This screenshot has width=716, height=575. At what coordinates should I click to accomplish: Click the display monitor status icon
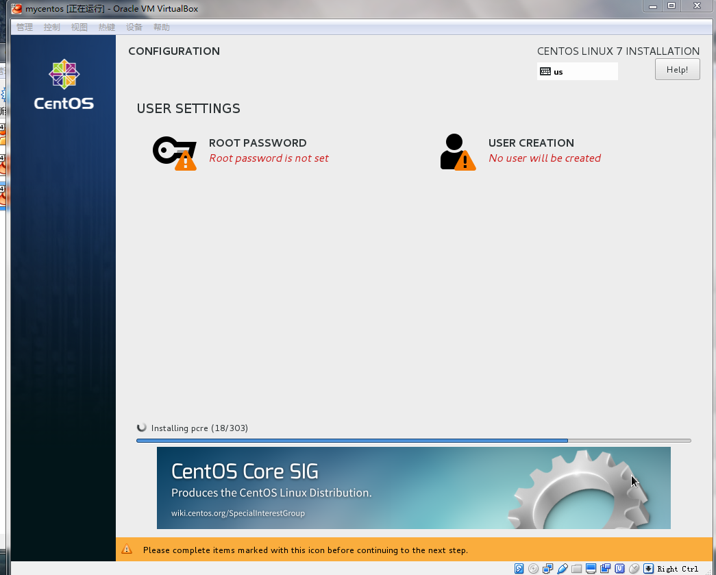click(591, 569)
